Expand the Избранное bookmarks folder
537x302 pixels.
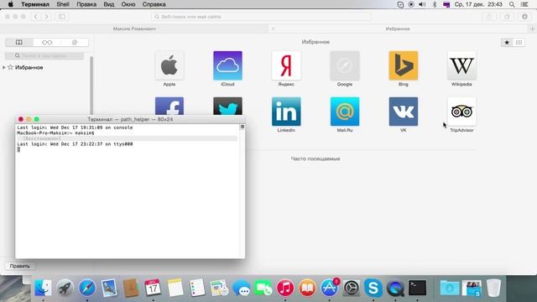tap(3, 67)
